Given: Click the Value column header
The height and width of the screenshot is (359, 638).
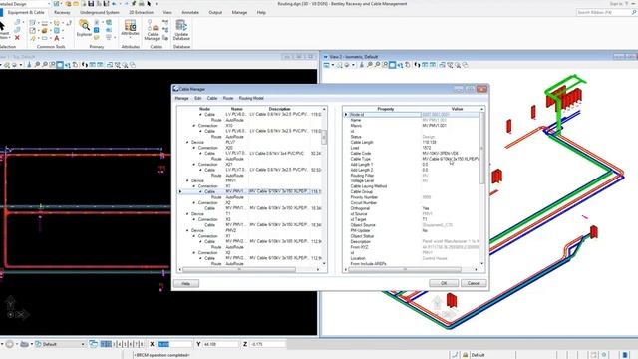Looking at the screenshot, I should tap(457, 109).
